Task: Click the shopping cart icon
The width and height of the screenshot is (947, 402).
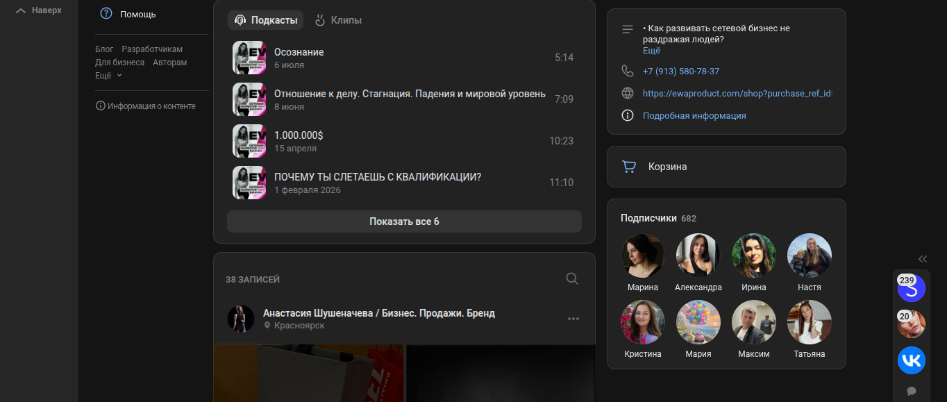Action: tap(629, 167)
